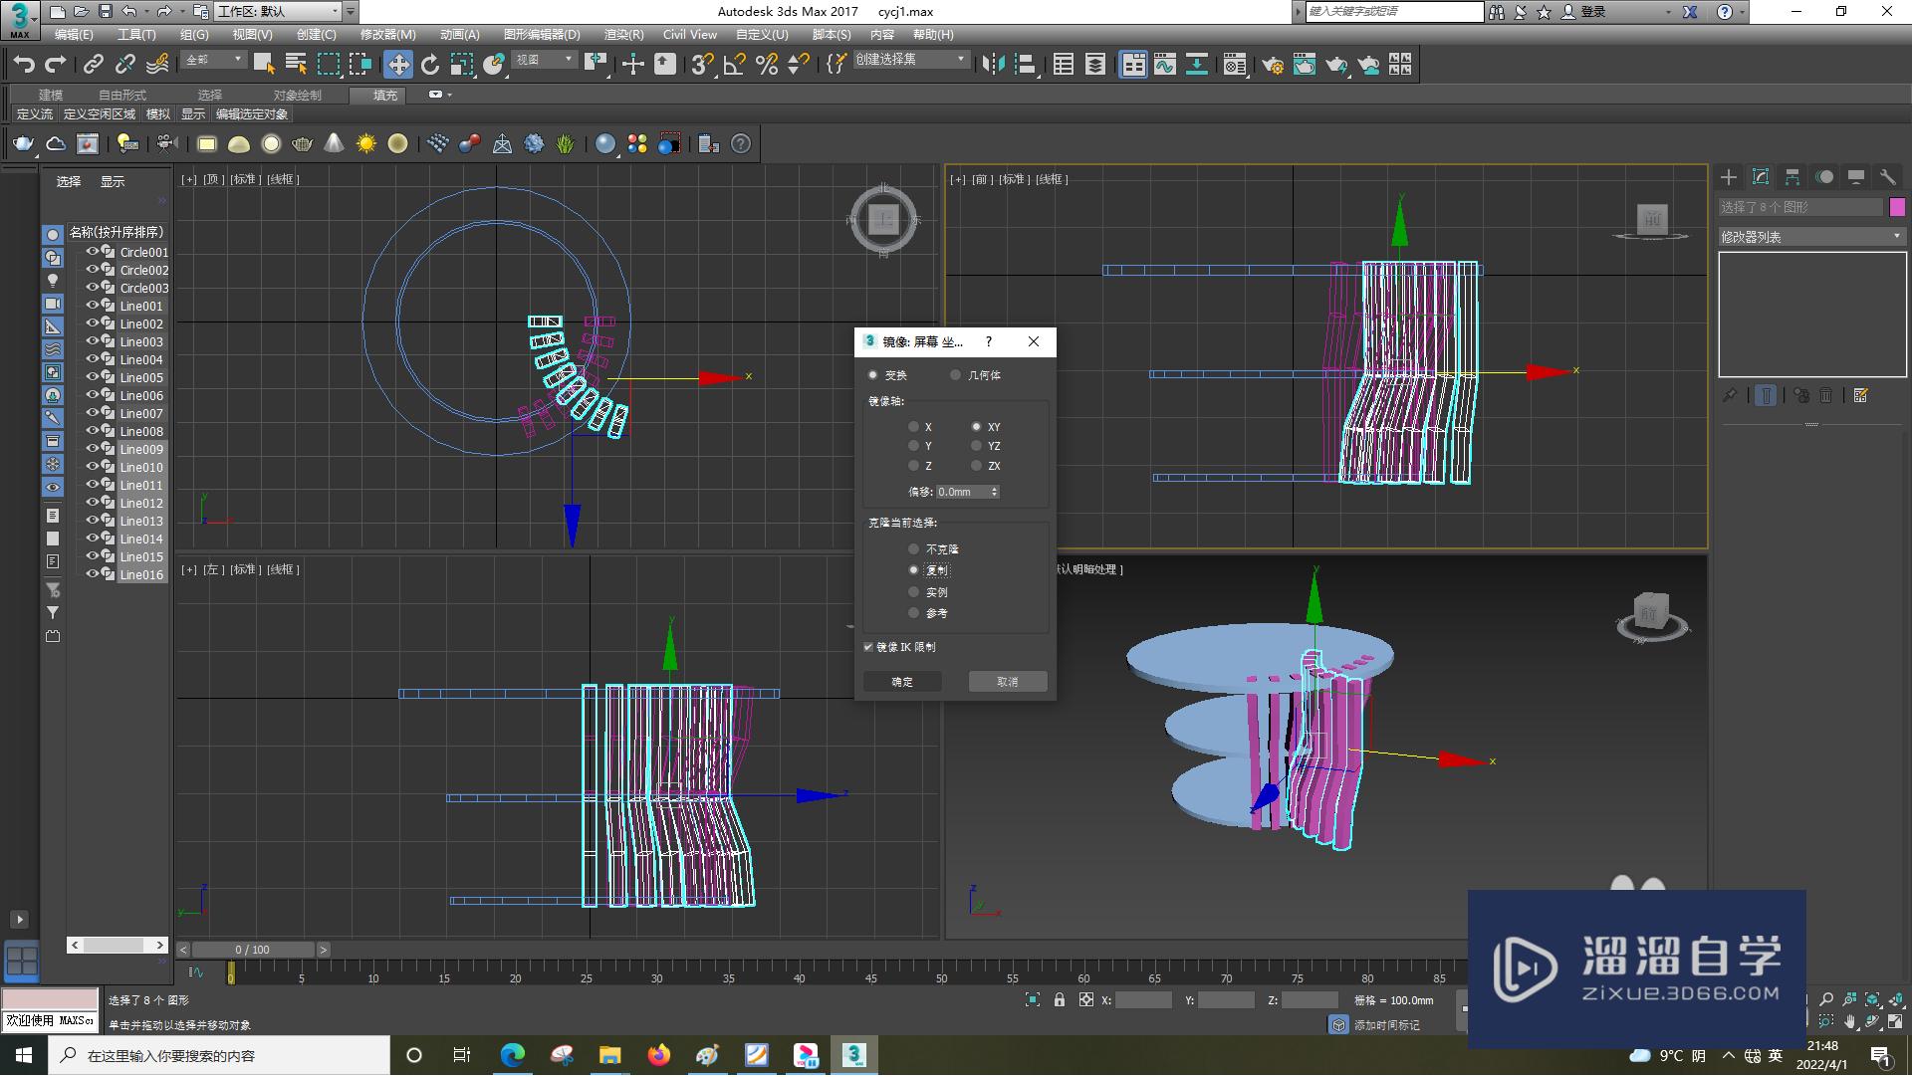
Task: Activate the Select and Scale tool
Action: (461, 65)
